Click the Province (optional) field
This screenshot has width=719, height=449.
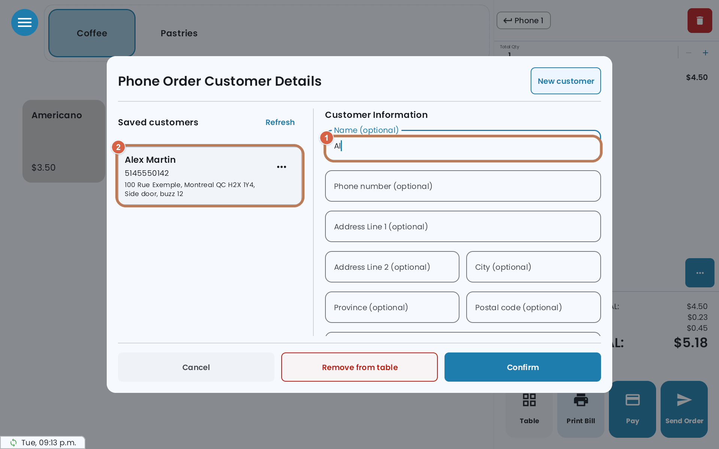[392, 307]
